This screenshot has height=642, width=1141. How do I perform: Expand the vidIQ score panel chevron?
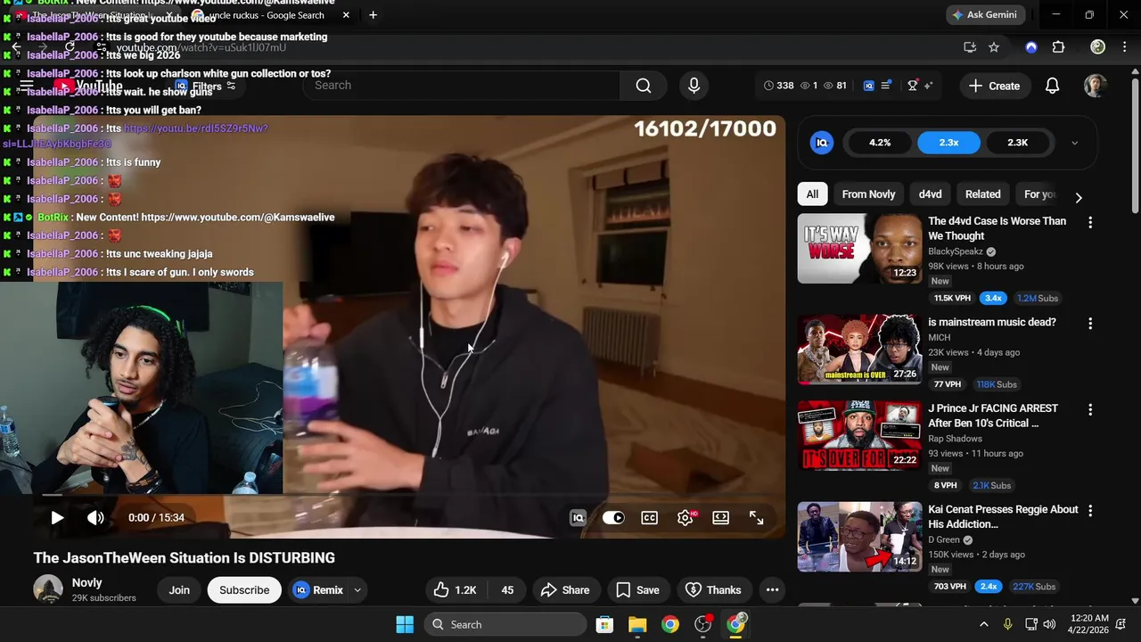coord(1074,143)
